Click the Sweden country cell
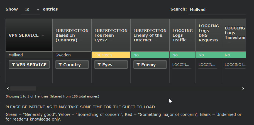The height and width of the screenshot is (125, 254). [x=72, y=55]
